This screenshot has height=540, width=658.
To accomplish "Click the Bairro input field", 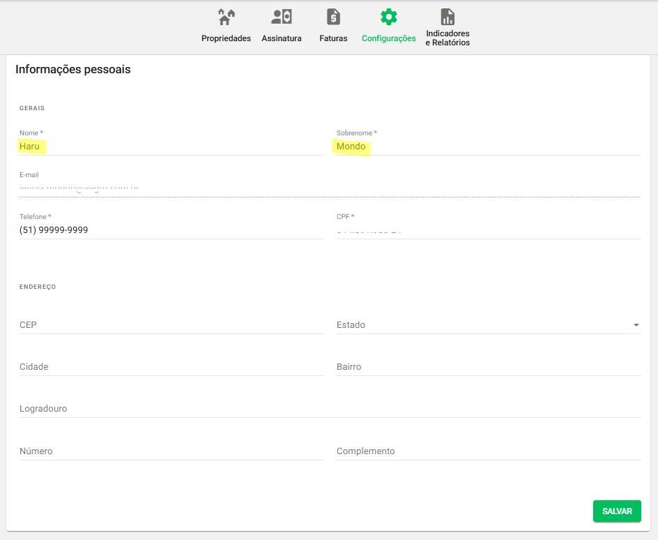I will (488, 367).
